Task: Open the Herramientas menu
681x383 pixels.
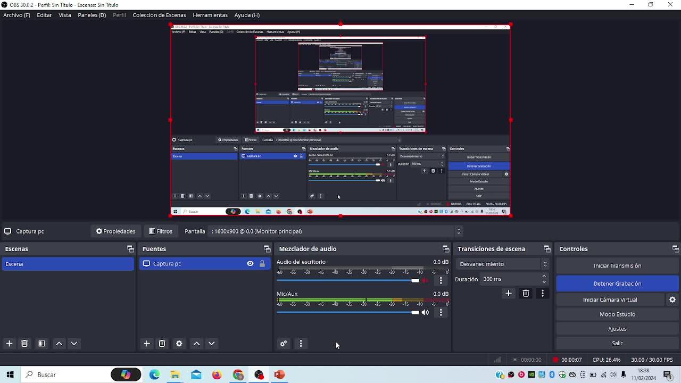Action: pyautogui.click(x=210, y=15)
